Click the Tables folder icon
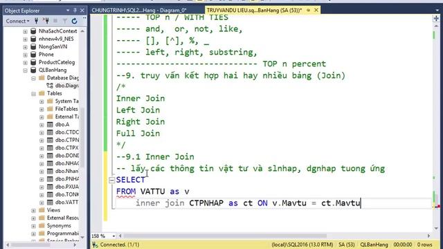Screen dimensions: 443x249 click(x=42, y=93)
